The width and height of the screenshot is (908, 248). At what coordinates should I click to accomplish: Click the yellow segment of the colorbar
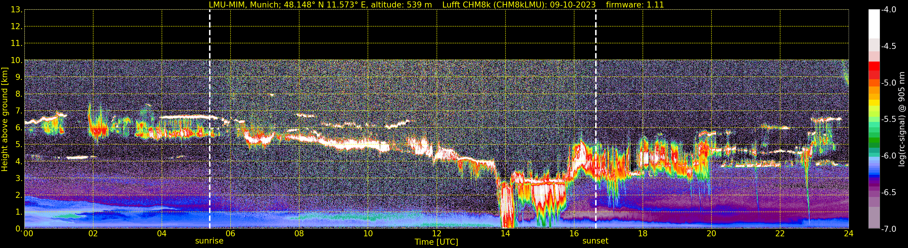(x=874, y=103)
